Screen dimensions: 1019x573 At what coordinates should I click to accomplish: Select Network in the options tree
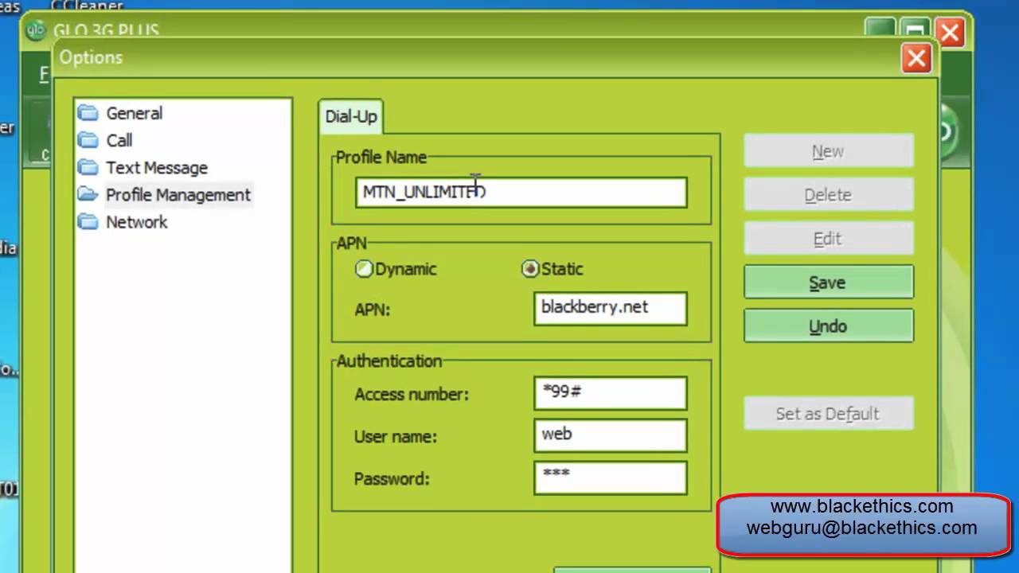[x=137, y=221]
